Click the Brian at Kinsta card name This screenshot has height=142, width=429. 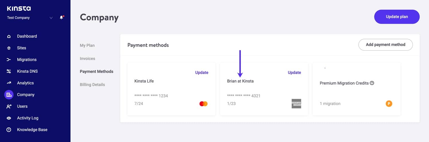[240, 81]
